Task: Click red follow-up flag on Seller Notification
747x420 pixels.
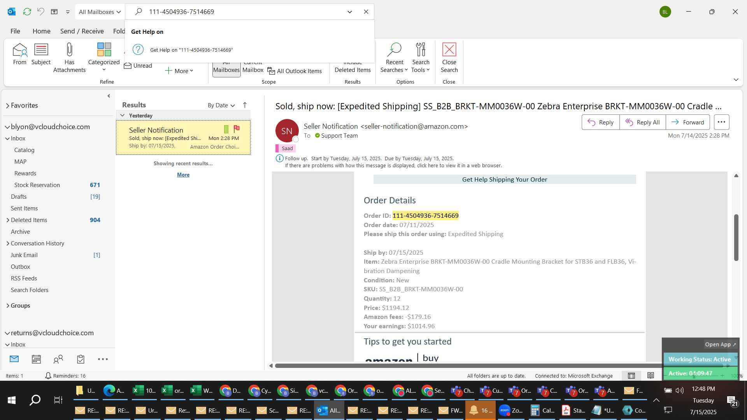Action: tap(237, 129)
